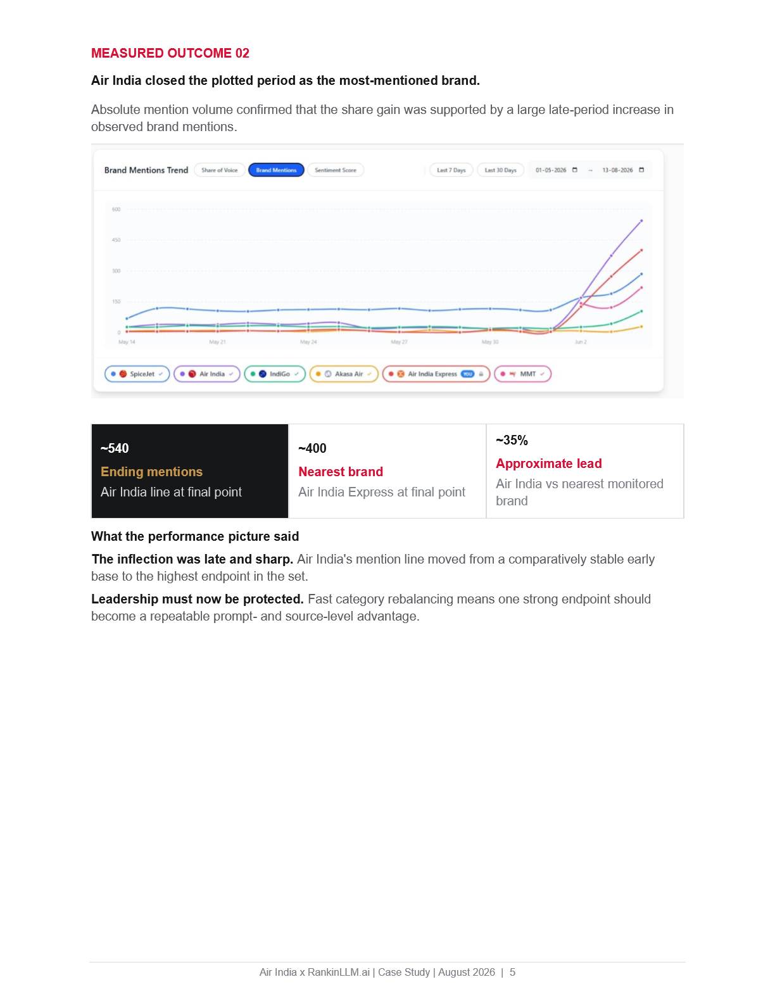Click the 'Ending mentions' label

coord(151,472)
